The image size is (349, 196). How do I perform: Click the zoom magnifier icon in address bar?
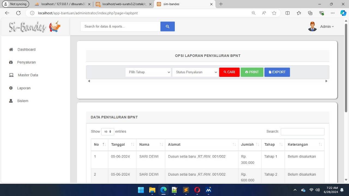[254, 13]
